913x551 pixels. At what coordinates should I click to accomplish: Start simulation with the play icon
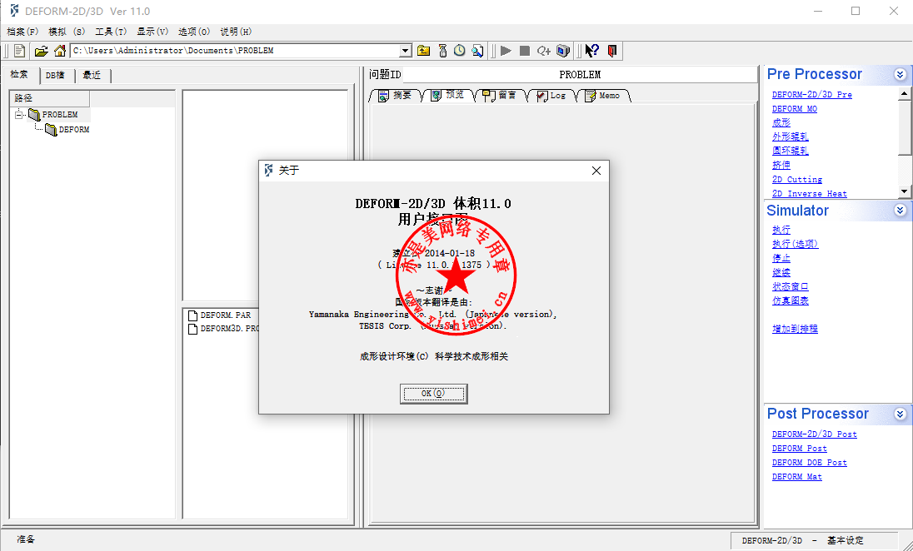506,51
